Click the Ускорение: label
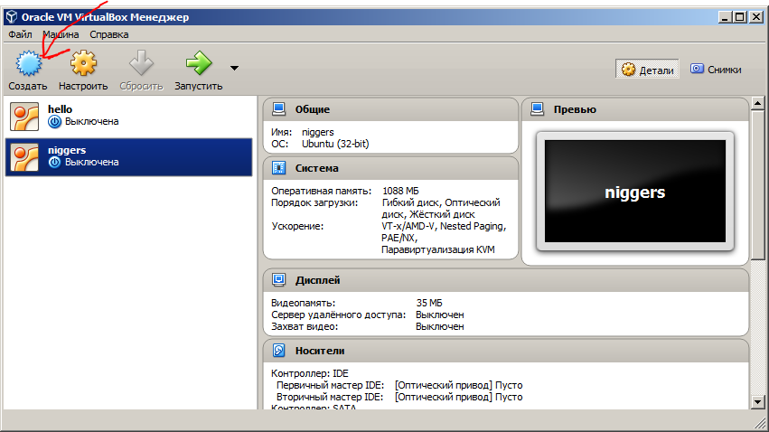This screenshot has height=432, width=769. click(297, 226)
